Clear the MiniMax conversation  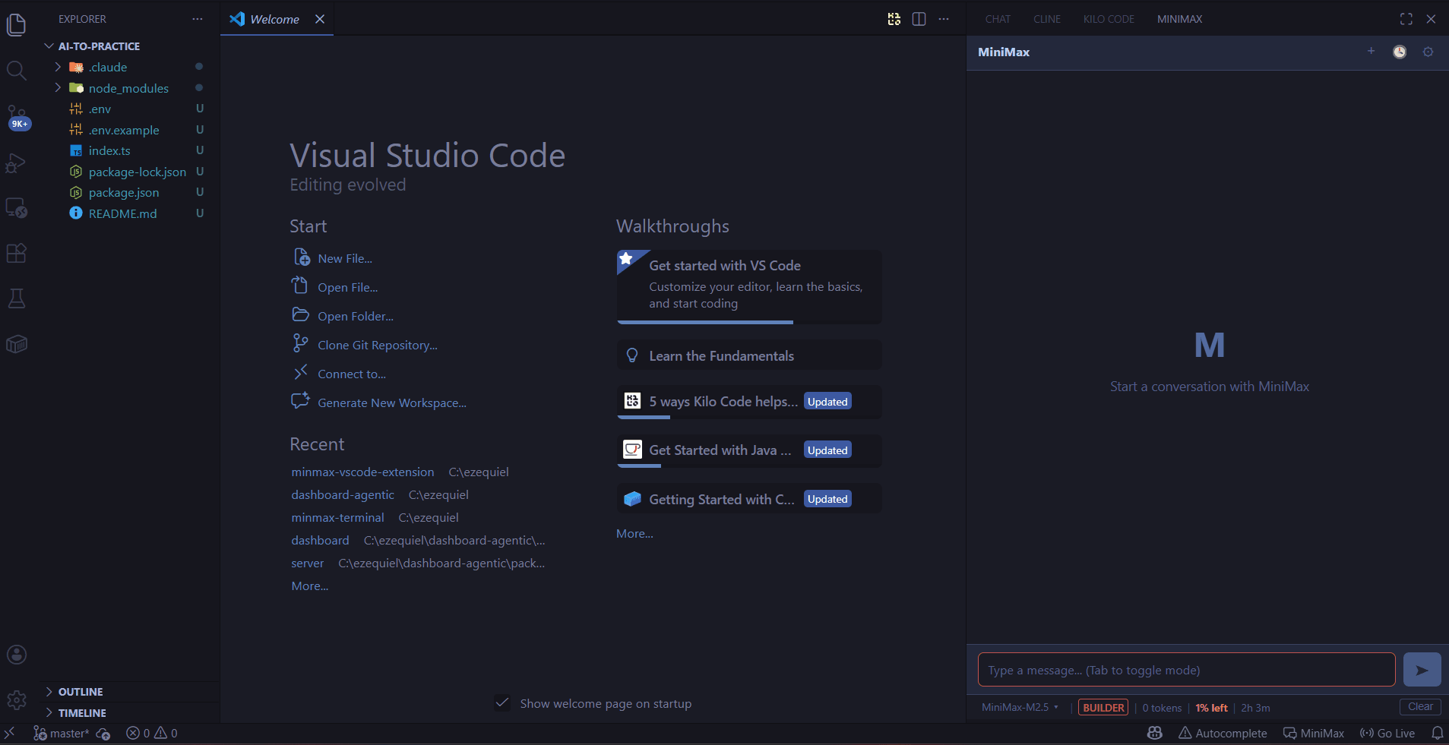pos(1420,706)
